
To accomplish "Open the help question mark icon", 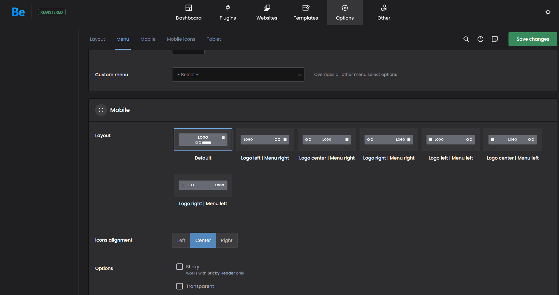I will pos(480,39).
